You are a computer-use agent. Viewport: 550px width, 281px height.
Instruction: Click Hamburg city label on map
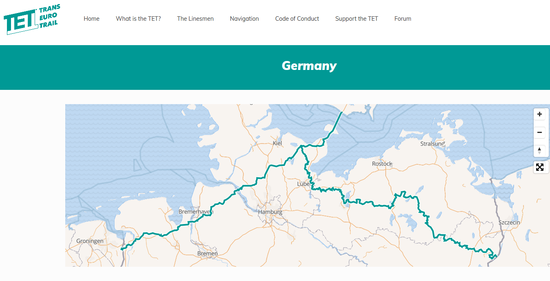pyautogui.click(x=270, y=212)
